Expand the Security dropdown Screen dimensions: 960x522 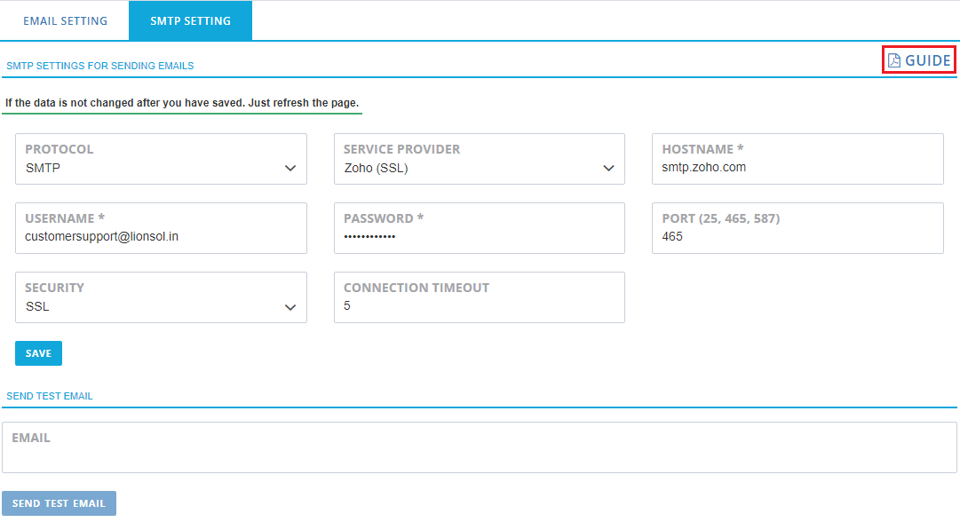[161, 297]
